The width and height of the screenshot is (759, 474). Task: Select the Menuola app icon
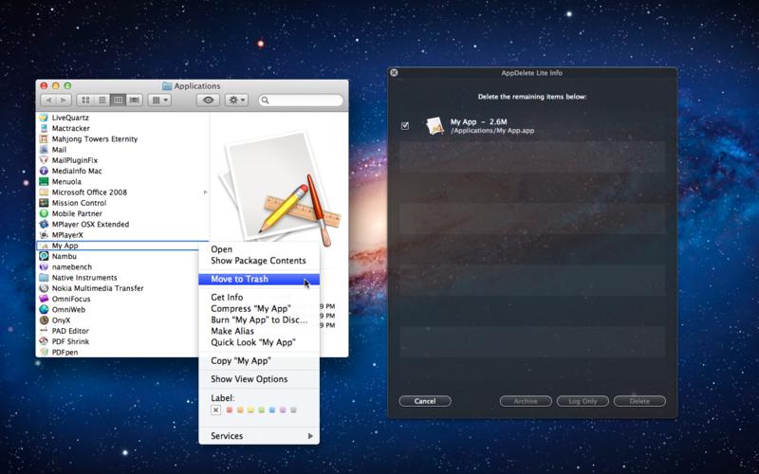click(x=44, y=181)
